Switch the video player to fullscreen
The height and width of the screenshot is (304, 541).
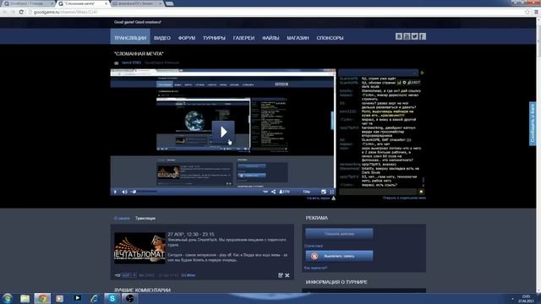(331, 192)
